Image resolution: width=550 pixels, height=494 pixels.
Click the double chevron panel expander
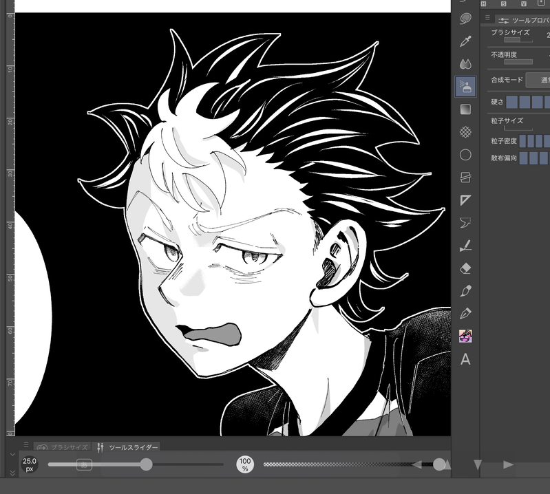[x=12, y=473]
